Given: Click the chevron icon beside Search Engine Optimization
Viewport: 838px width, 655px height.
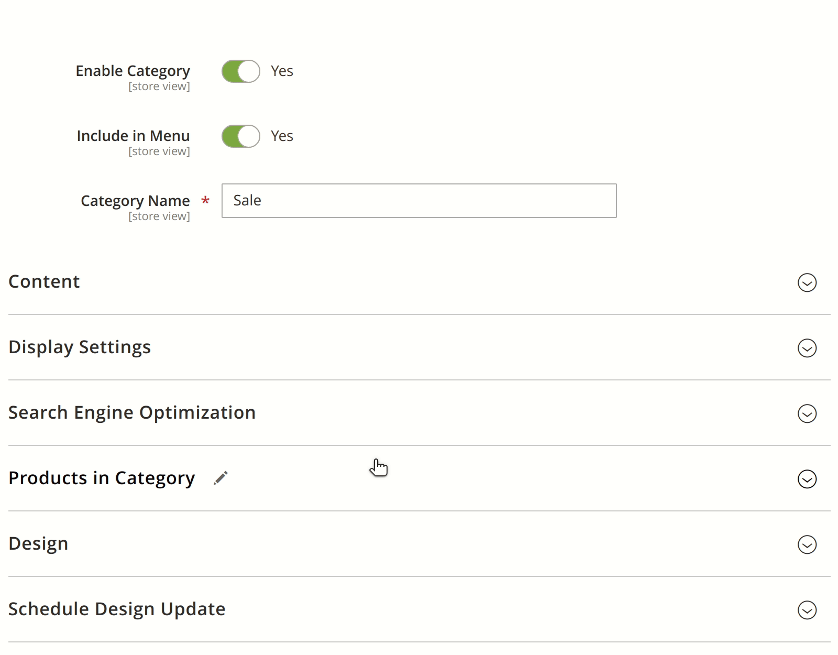Looking at the screenshot, I should point(806,413).
